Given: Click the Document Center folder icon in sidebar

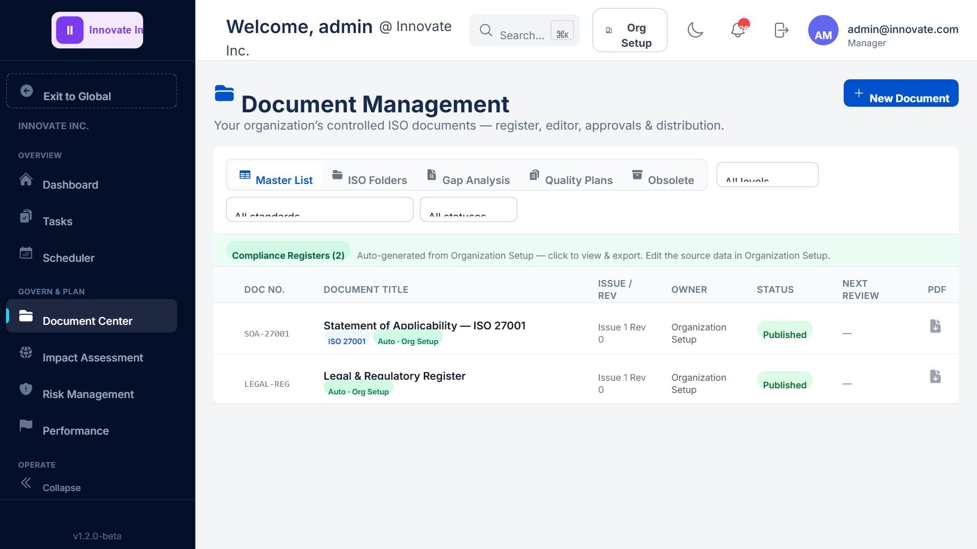Looking at the screenshot, I should click(26, 316).
